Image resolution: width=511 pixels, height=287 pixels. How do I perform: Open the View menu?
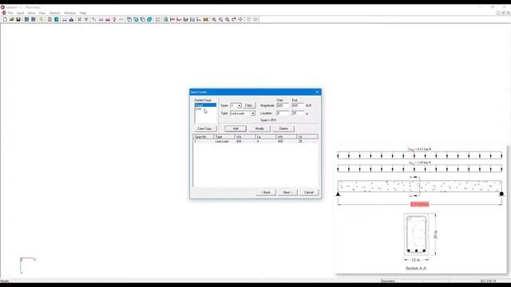[x=42, y=13]
